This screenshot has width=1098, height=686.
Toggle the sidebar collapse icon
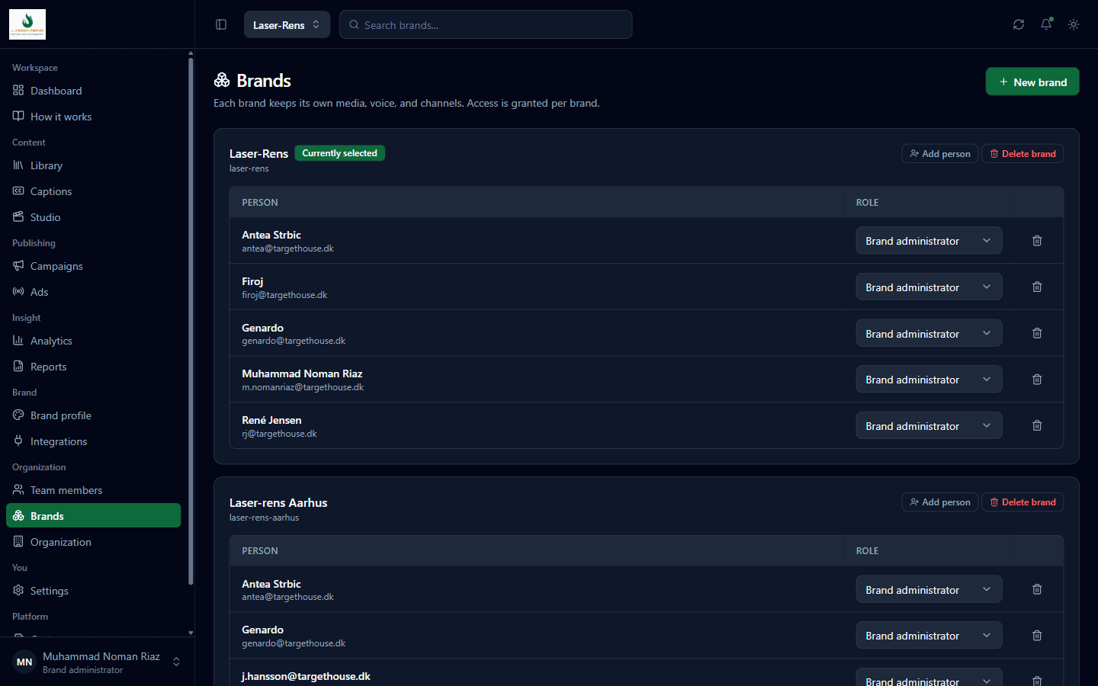pos(221,24)
